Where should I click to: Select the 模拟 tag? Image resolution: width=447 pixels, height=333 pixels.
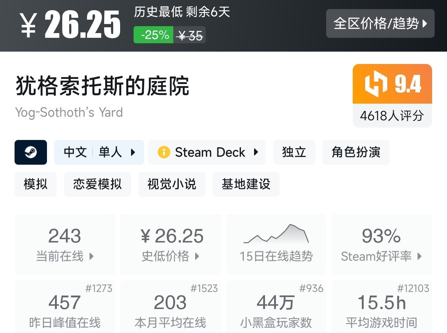click(x=36, y=184)
